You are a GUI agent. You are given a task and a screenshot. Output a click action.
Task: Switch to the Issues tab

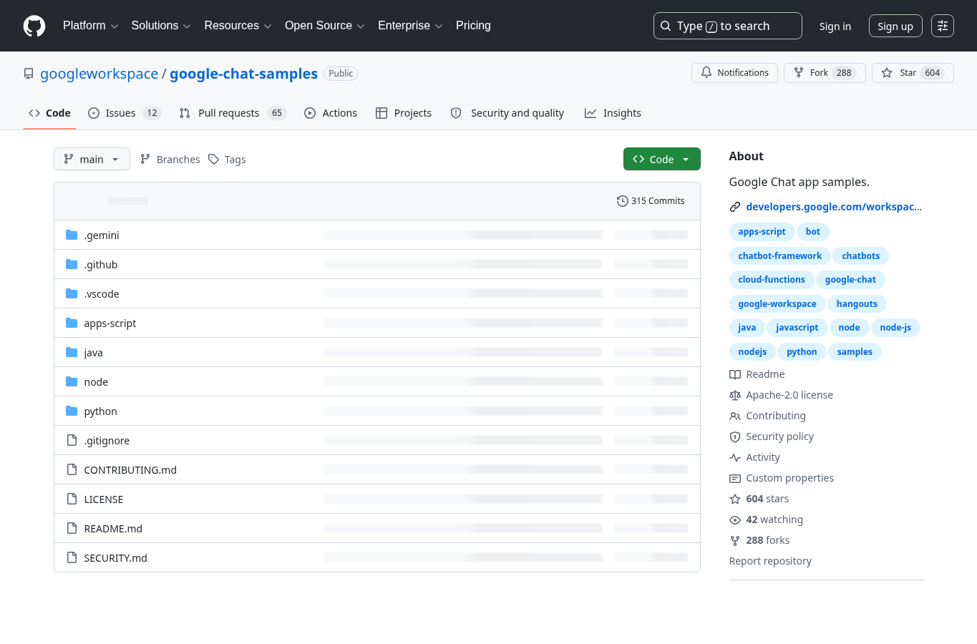click(125, 113)
